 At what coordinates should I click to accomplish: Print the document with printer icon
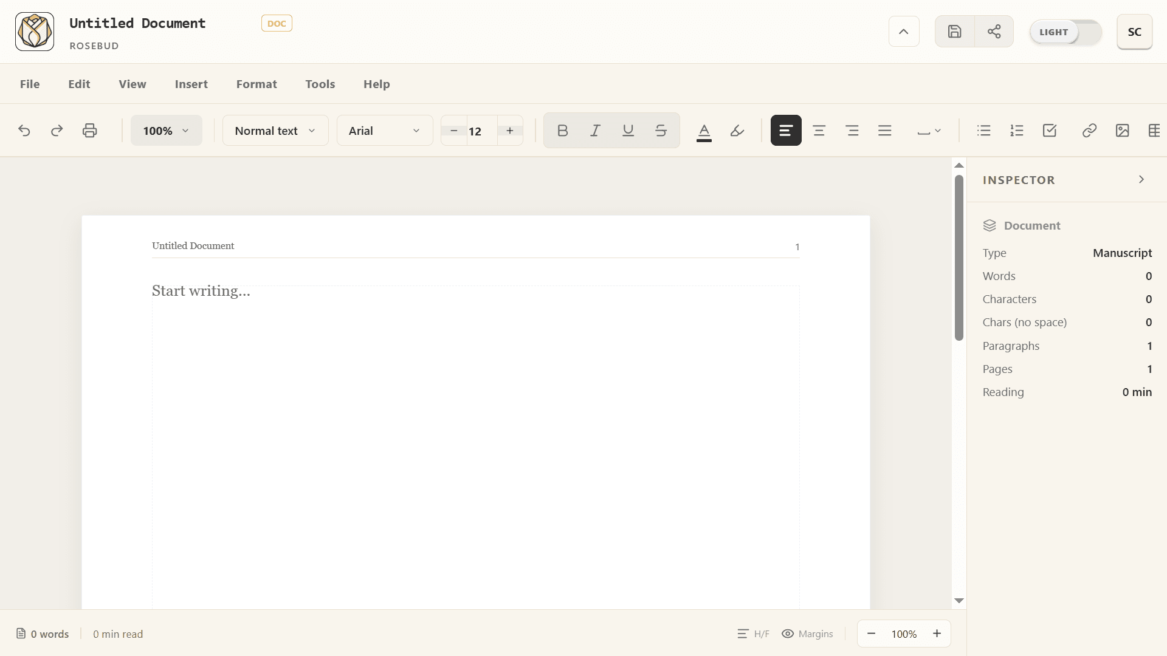[x=89, y=131]
